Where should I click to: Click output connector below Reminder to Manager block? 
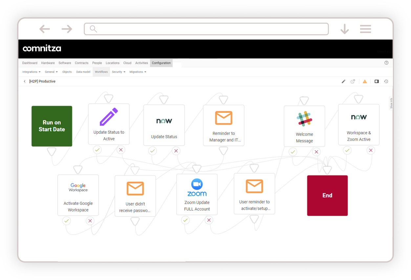click(224, 150)
